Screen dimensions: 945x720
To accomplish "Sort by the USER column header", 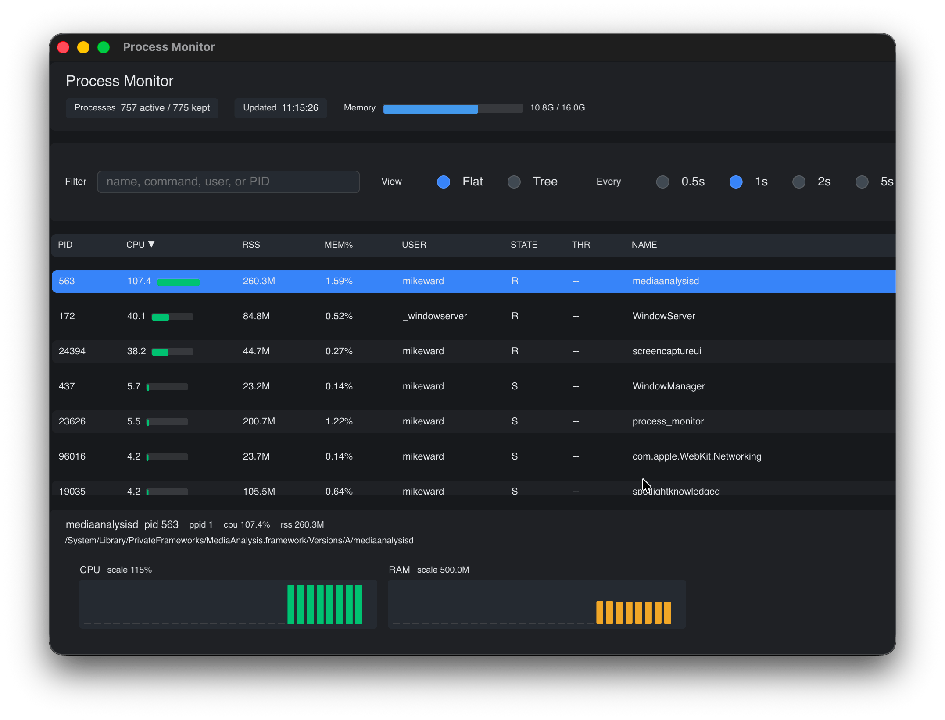I will [x=414, y=245].
